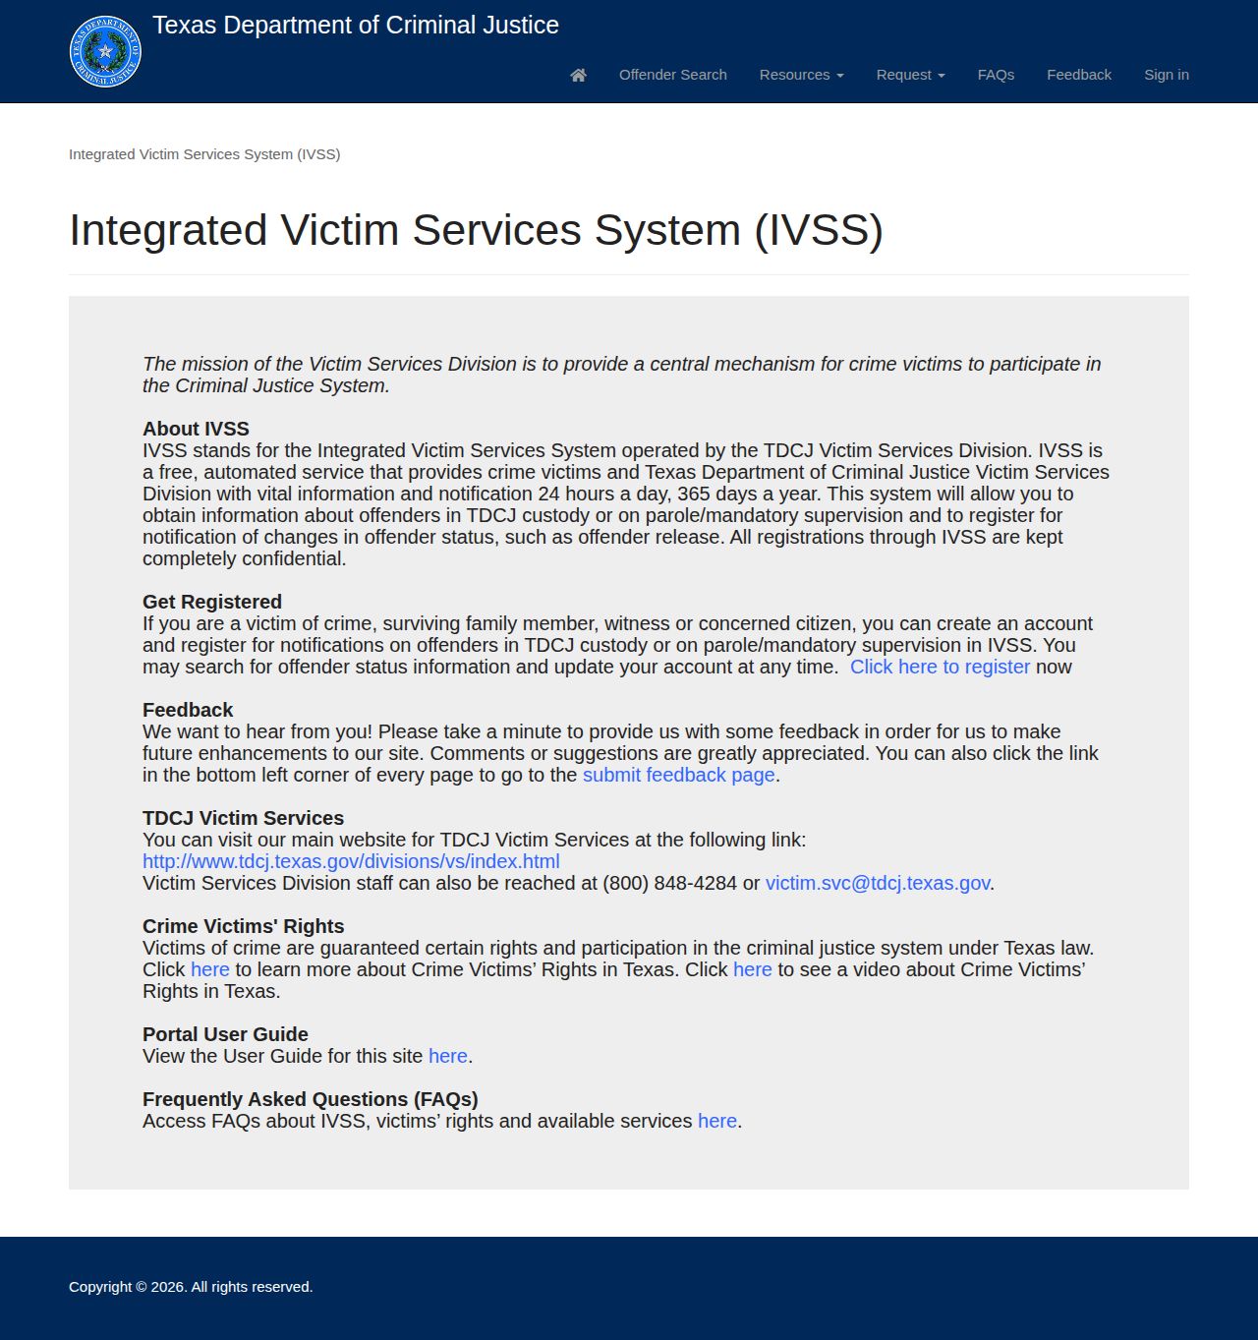
Task: Open the Offender Search page
Action: [x=673, y=75]
